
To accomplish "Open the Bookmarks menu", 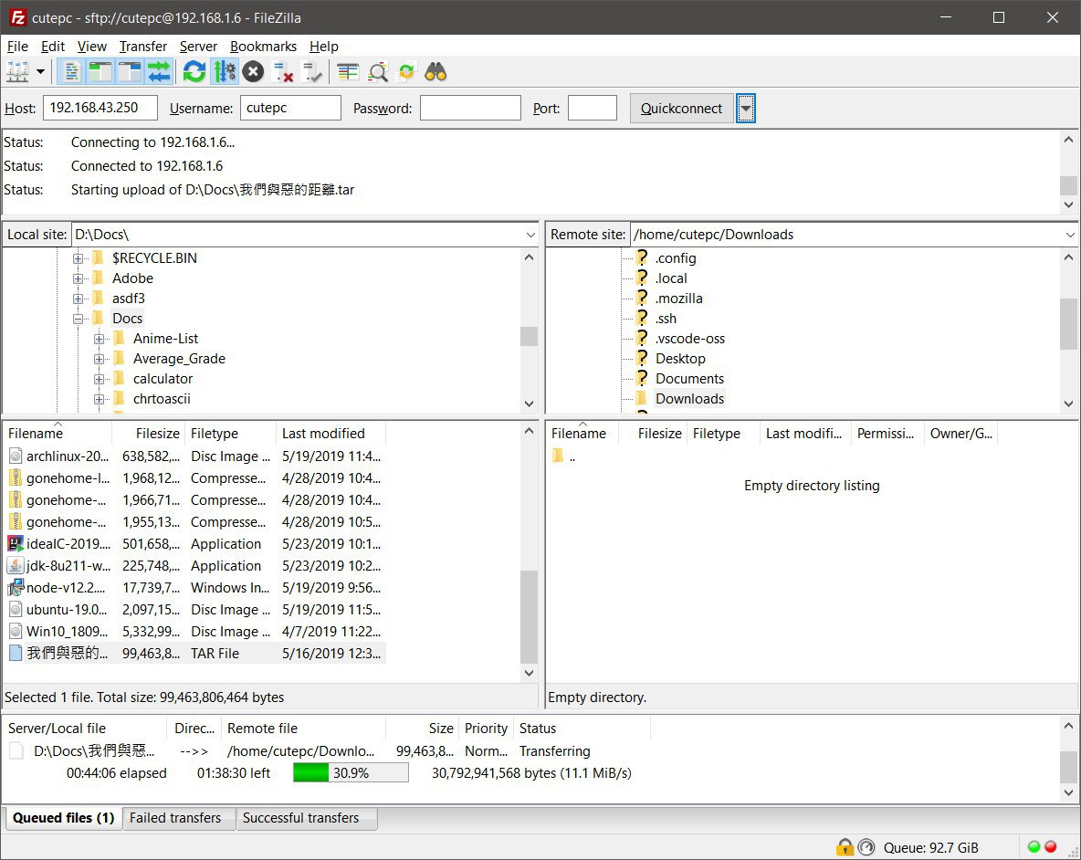I will click(263, 47).
